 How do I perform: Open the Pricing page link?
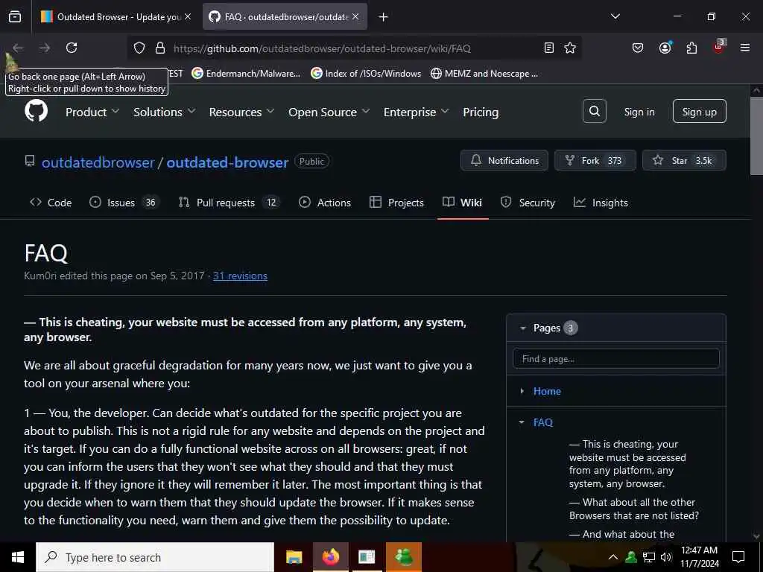(481, 112)
